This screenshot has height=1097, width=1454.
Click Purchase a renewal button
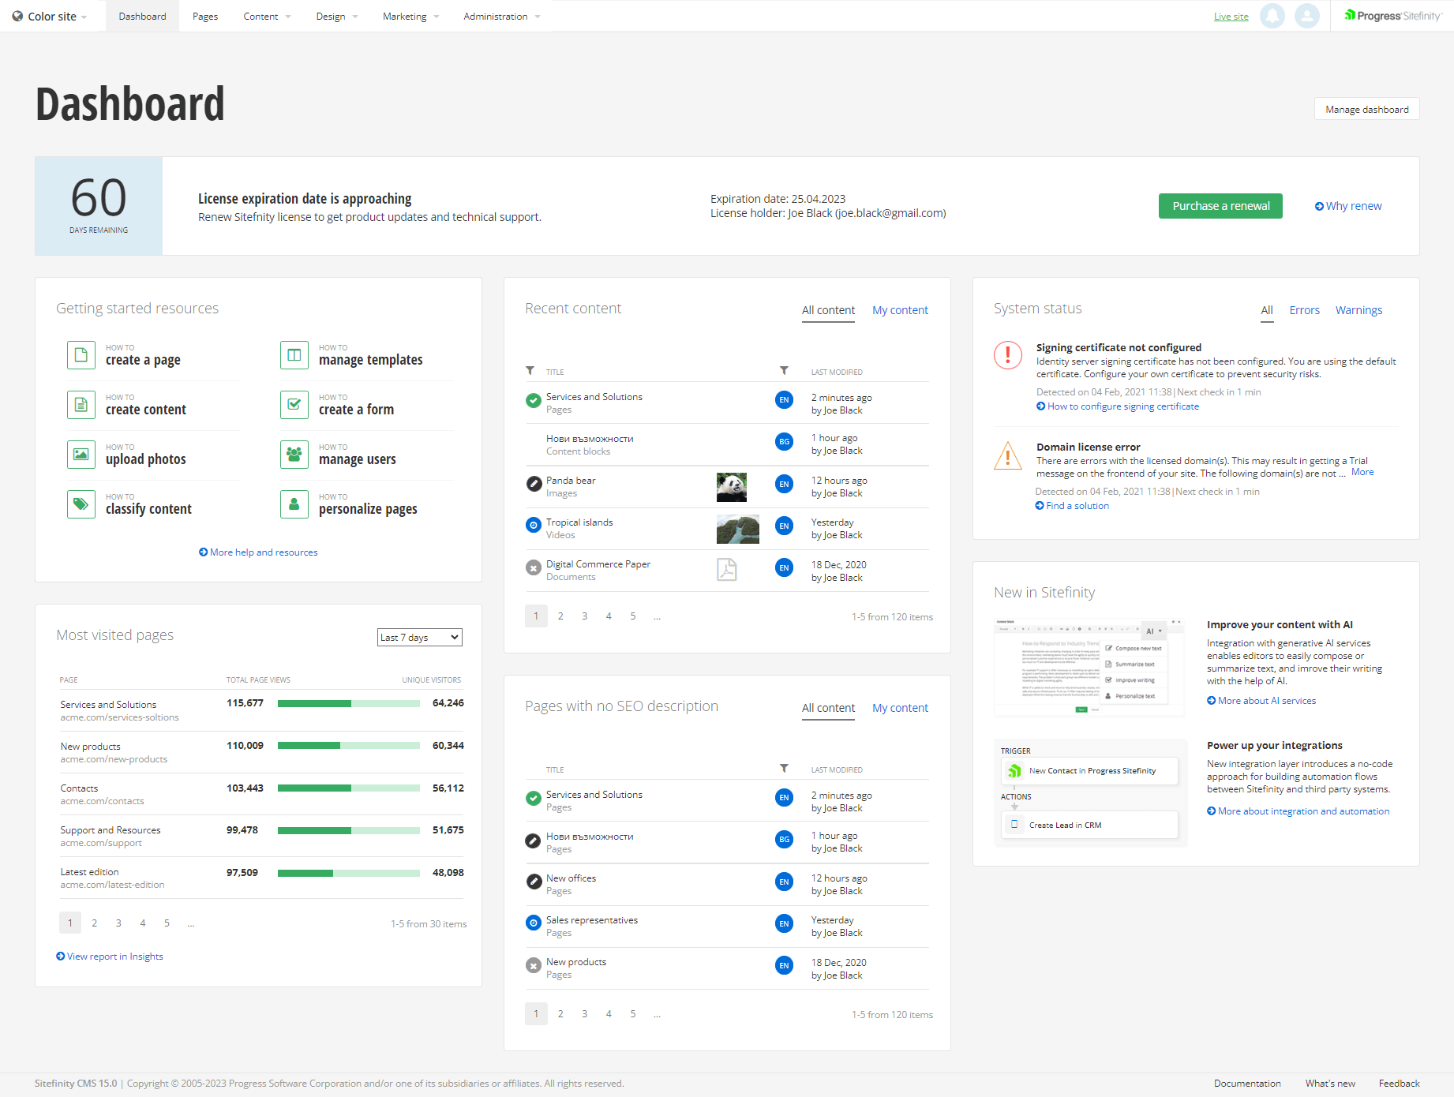coord(1220,206)
